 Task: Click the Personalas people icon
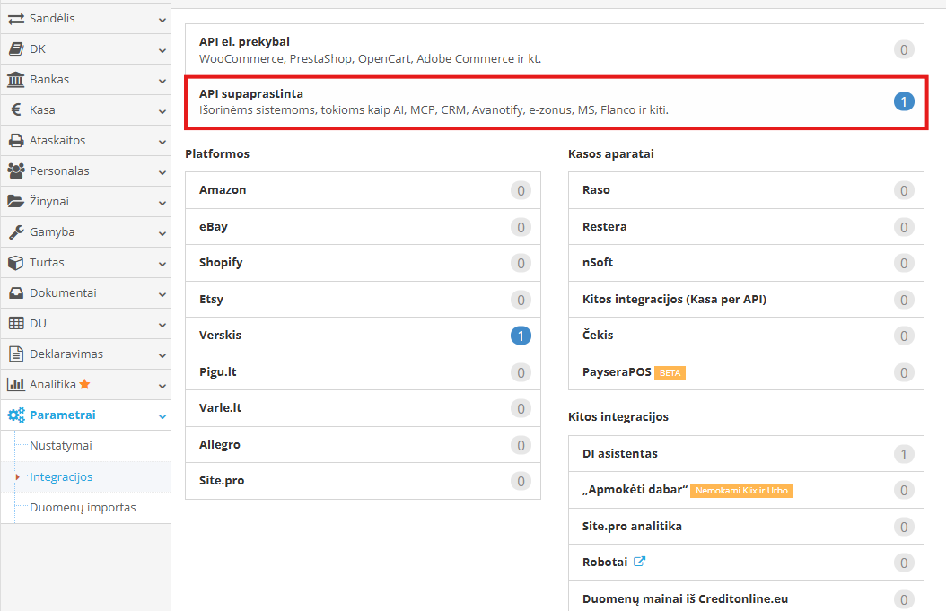coord(16,170)
